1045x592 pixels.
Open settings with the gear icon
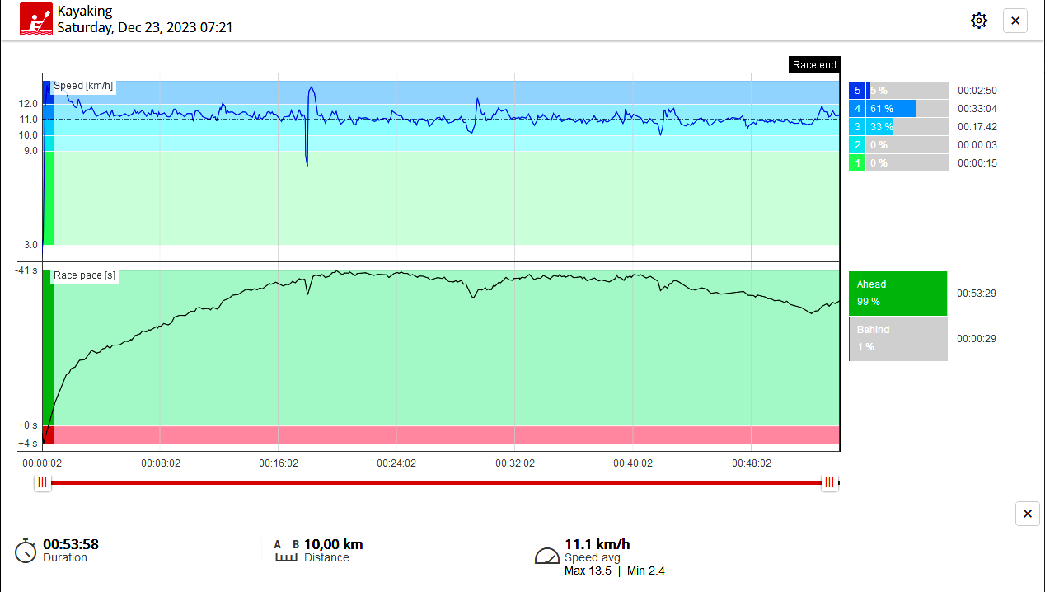click(x=978, y=21)
